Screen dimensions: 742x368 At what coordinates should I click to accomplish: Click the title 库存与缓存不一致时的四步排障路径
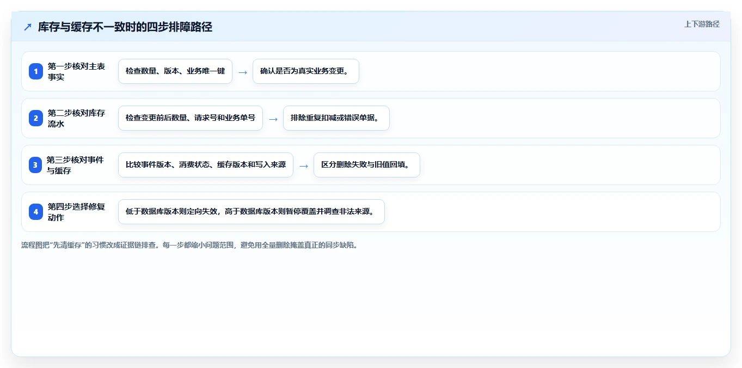coord(125,27)
